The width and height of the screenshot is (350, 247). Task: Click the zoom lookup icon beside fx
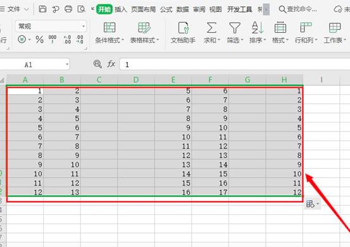pos(97,64)
